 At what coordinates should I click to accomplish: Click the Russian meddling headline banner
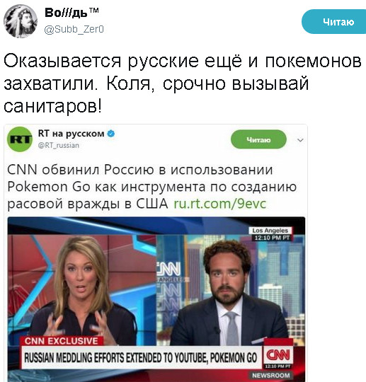(141, 357)
